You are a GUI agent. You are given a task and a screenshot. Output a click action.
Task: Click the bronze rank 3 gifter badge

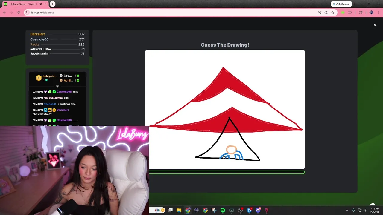61,80
